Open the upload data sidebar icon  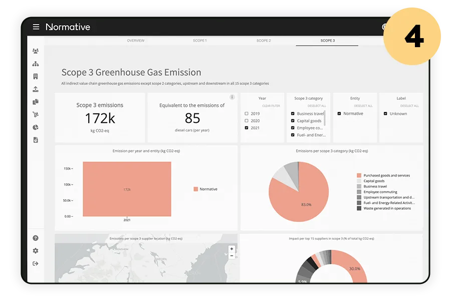pyautogui.click(x=36, y=89)
